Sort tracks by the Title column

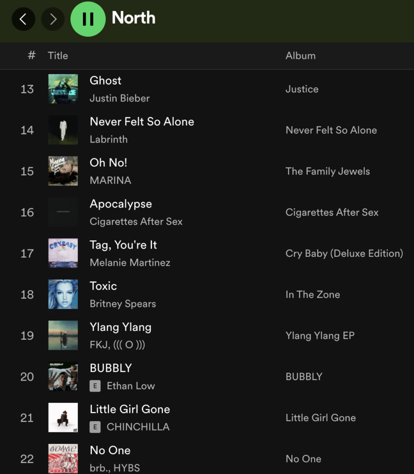(x=57, y=56)
